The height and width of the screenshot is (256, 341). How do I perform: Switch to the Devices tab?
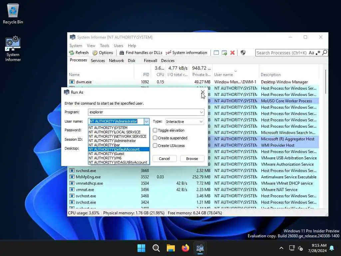168,61
